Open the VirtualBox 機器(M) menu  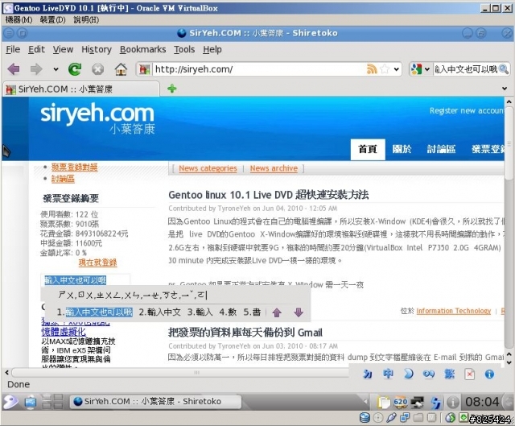19,19
